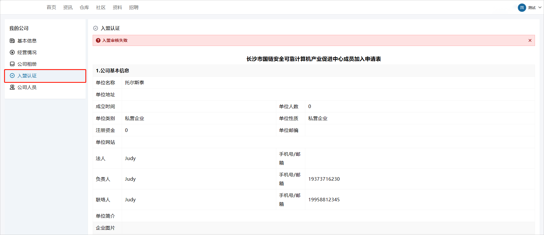Click the user avatar icon at top right
Viewport: 544px width, 235px height.
522,8
